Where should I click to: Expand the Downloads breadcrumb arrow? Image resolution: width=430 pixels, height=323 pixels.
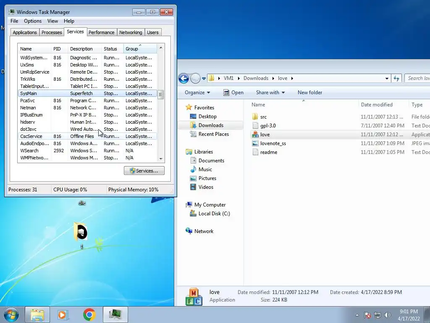coord(273,78)
